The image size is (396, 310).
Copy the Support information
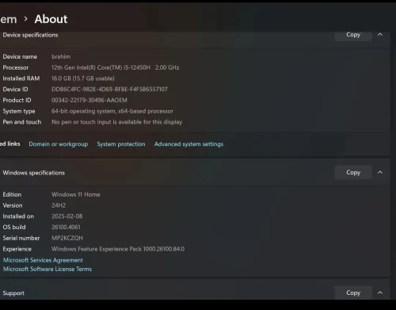[x=353, y=293]
